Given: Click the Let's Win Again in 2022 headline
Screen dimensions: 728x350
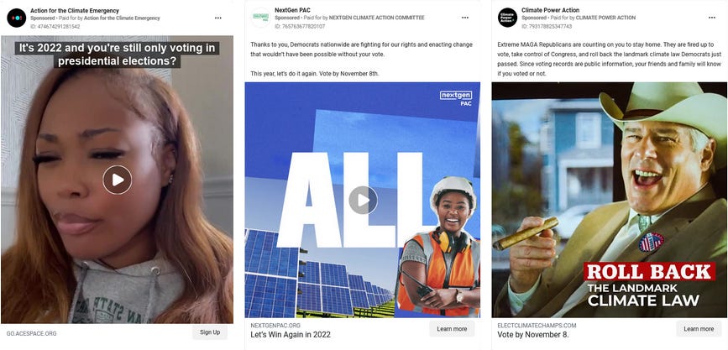Looking at the screenshot, I should (291, 334).
